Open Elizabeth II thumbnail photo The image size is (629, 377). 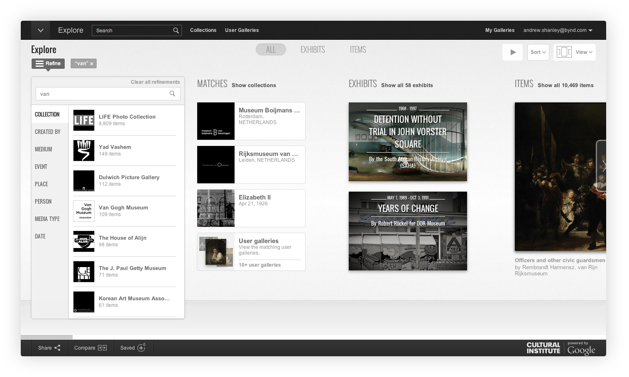[216, 208]
